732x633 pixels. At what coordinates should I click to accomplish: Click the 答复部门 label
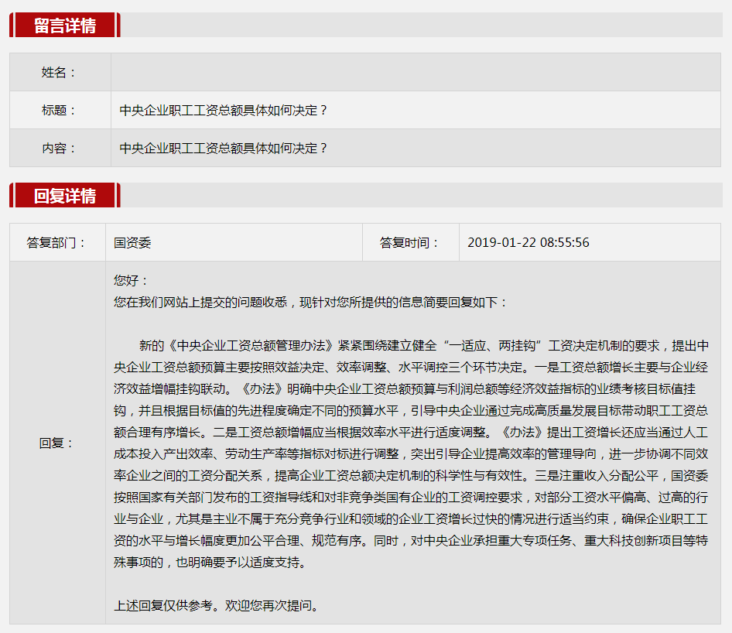coord(57,242)
